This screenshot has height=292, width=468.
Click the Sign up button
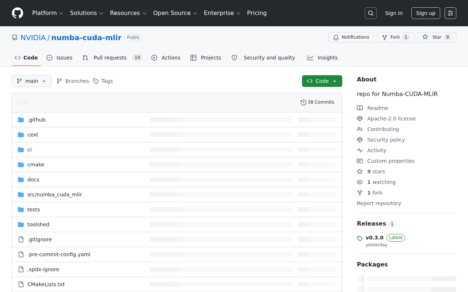(426, 13)
